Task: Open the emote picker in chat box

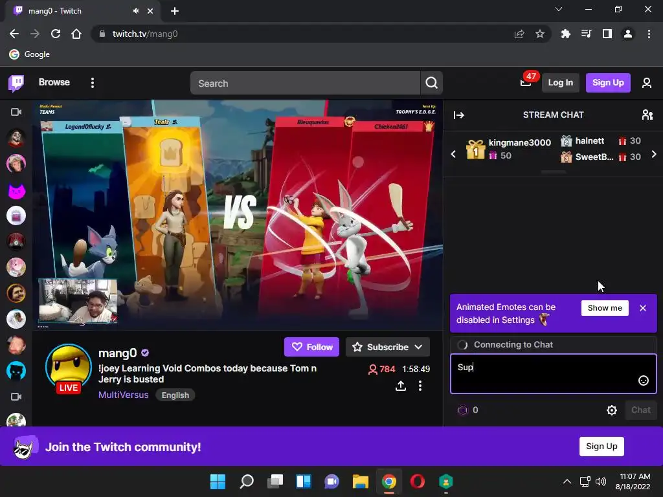Action: tap(643, 381)
